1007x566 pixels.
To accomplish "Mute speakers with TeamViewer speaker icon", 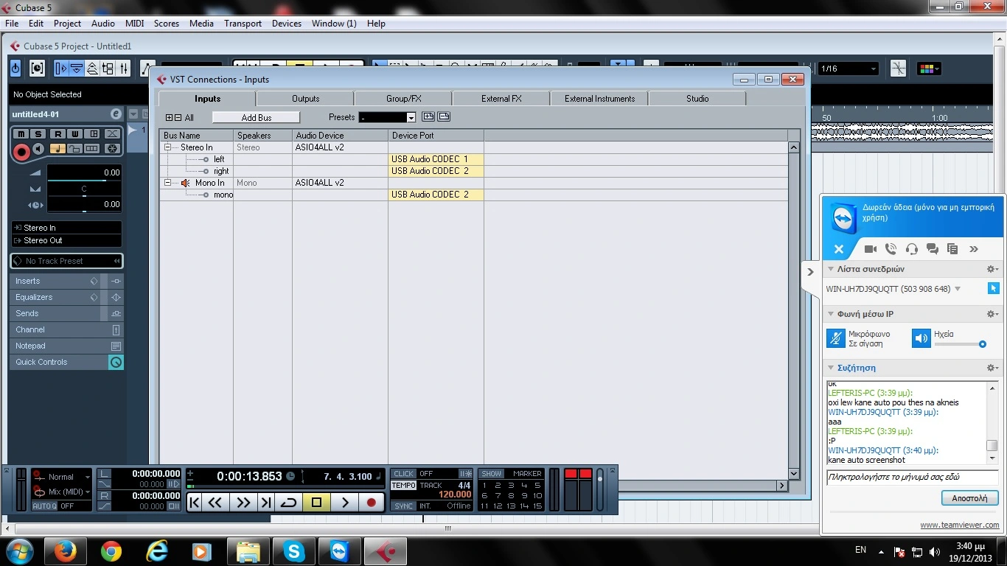I will click(x=921, y=338).
